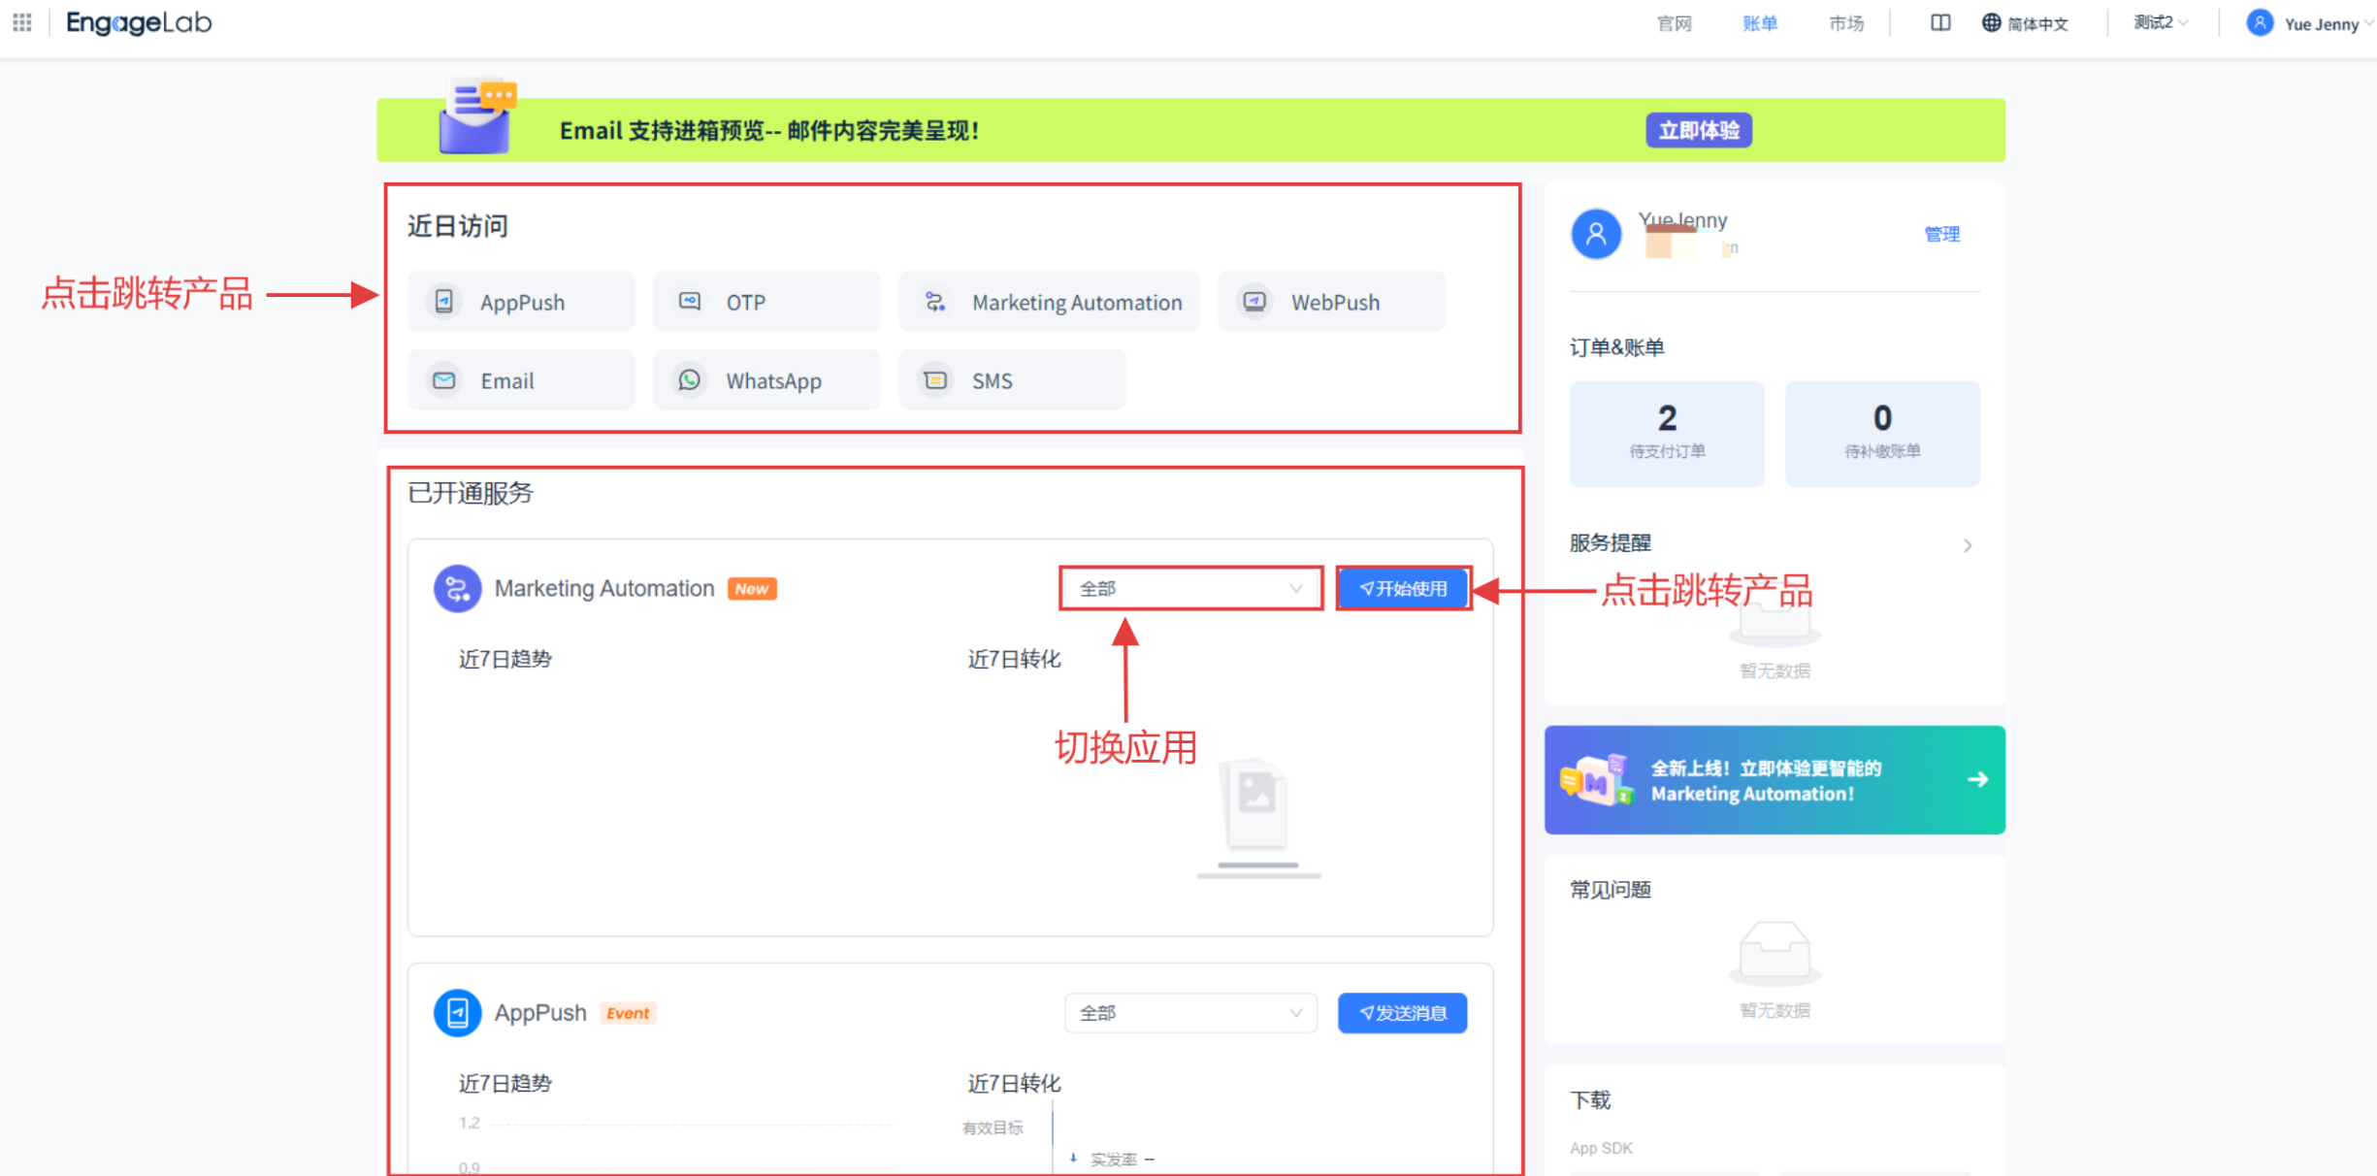The image size is (2377, 1176).
Task: Click the 立即体验 banner button
Action: tap(1698, 130)
